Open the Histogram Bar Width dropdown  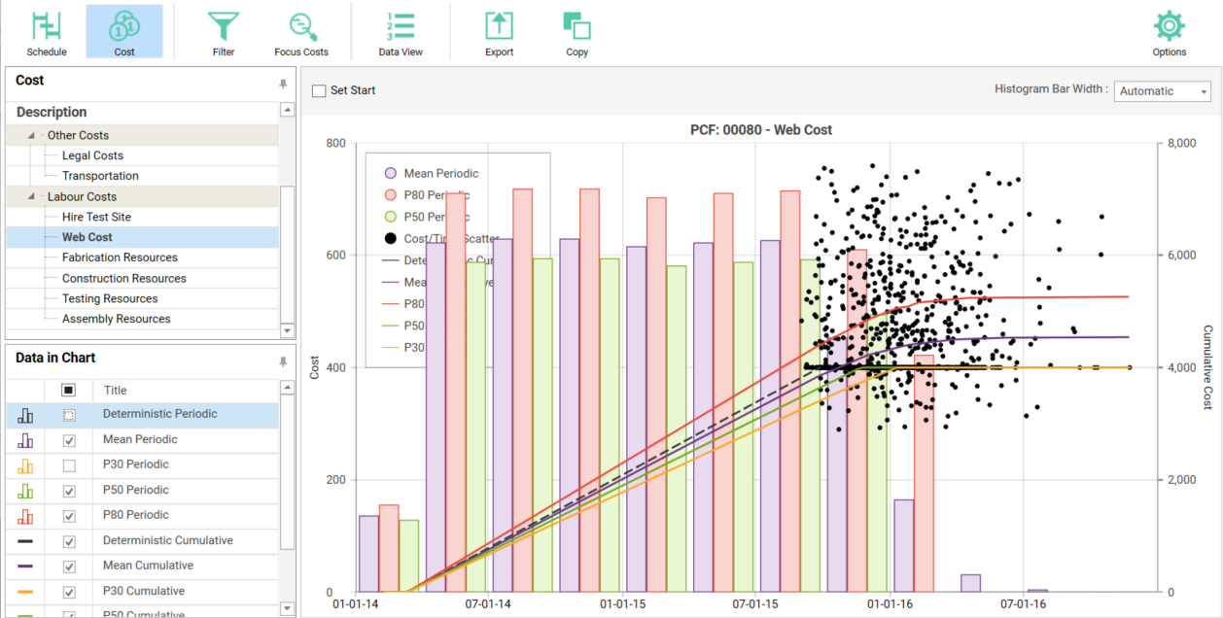tap(1162, 91)
